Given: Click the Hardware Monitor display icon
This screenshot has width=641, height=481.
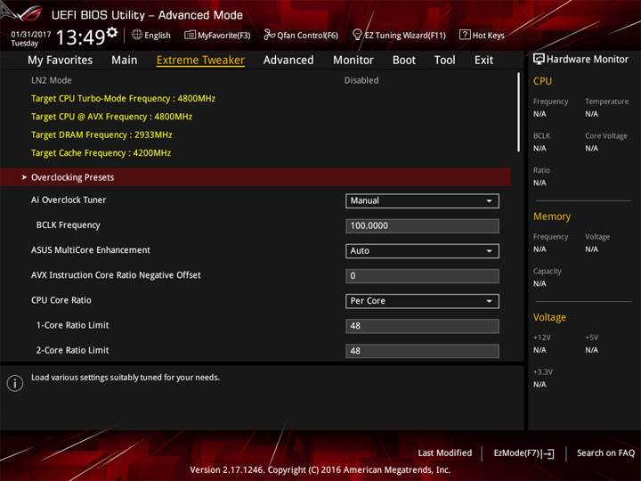Looking at the screenshot, I should (539, 59).
